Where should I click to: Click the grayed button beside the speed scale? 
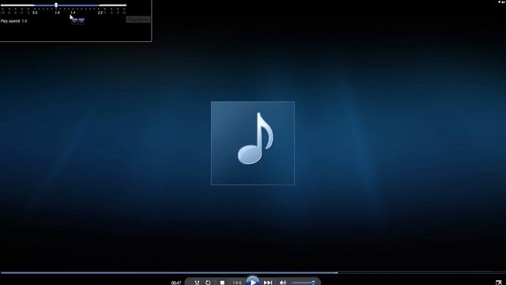point(138,19)
